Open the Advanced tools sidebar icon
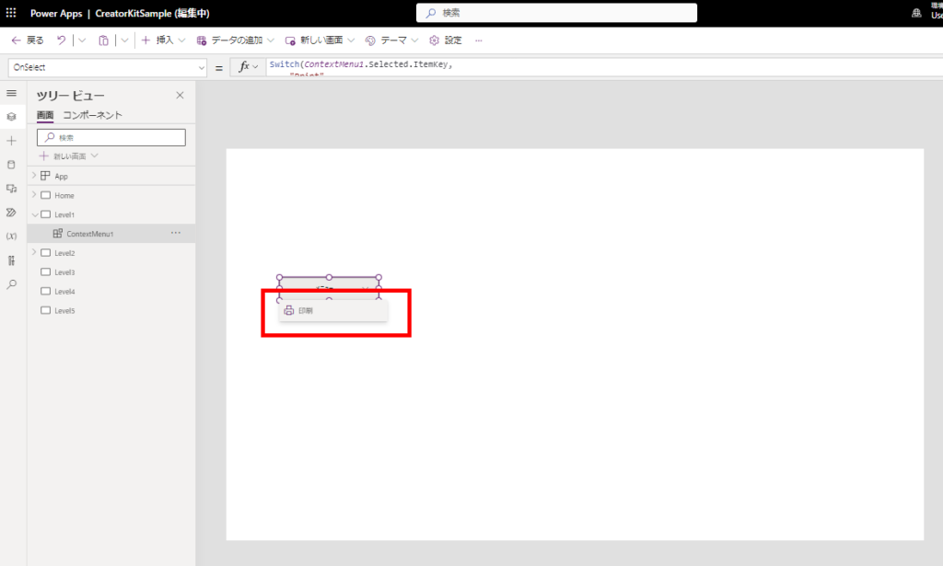 click(11, 260)
